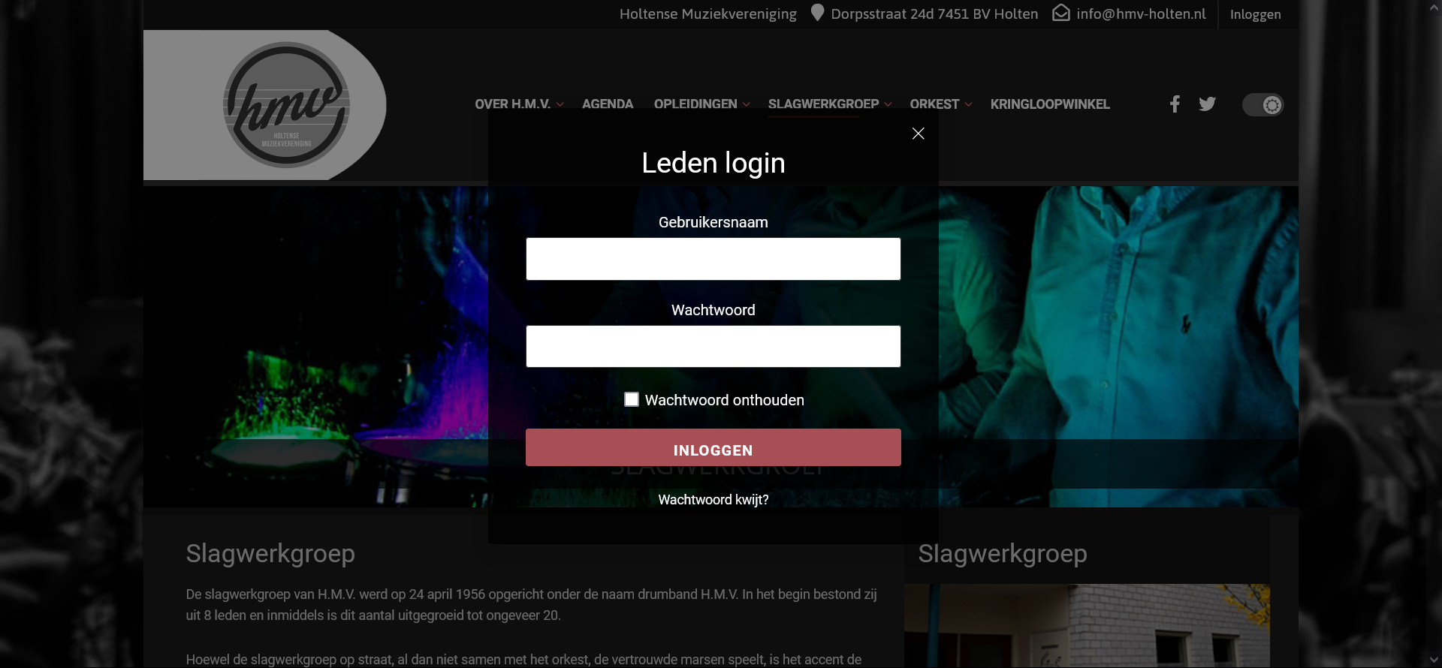Click Inloggen in the top bar

click(1255, 14)
